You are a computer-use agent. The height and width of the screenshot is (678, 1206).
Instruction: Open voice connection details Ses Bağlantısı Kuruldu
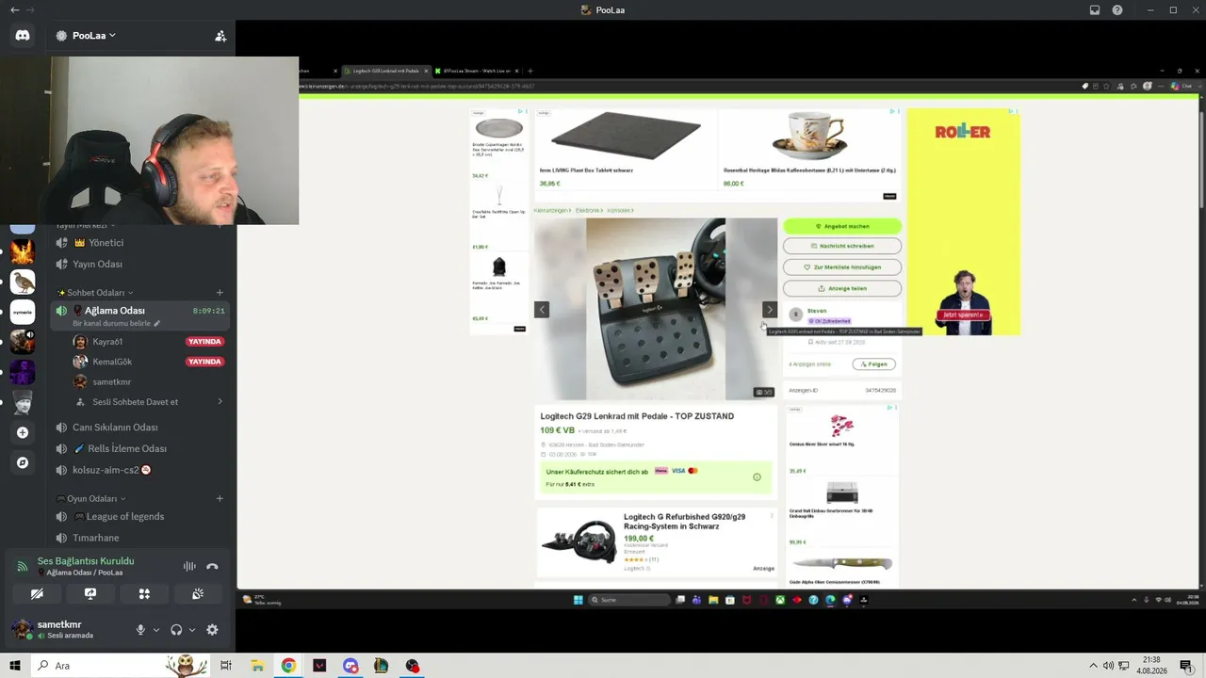click(x=85, y=561)
